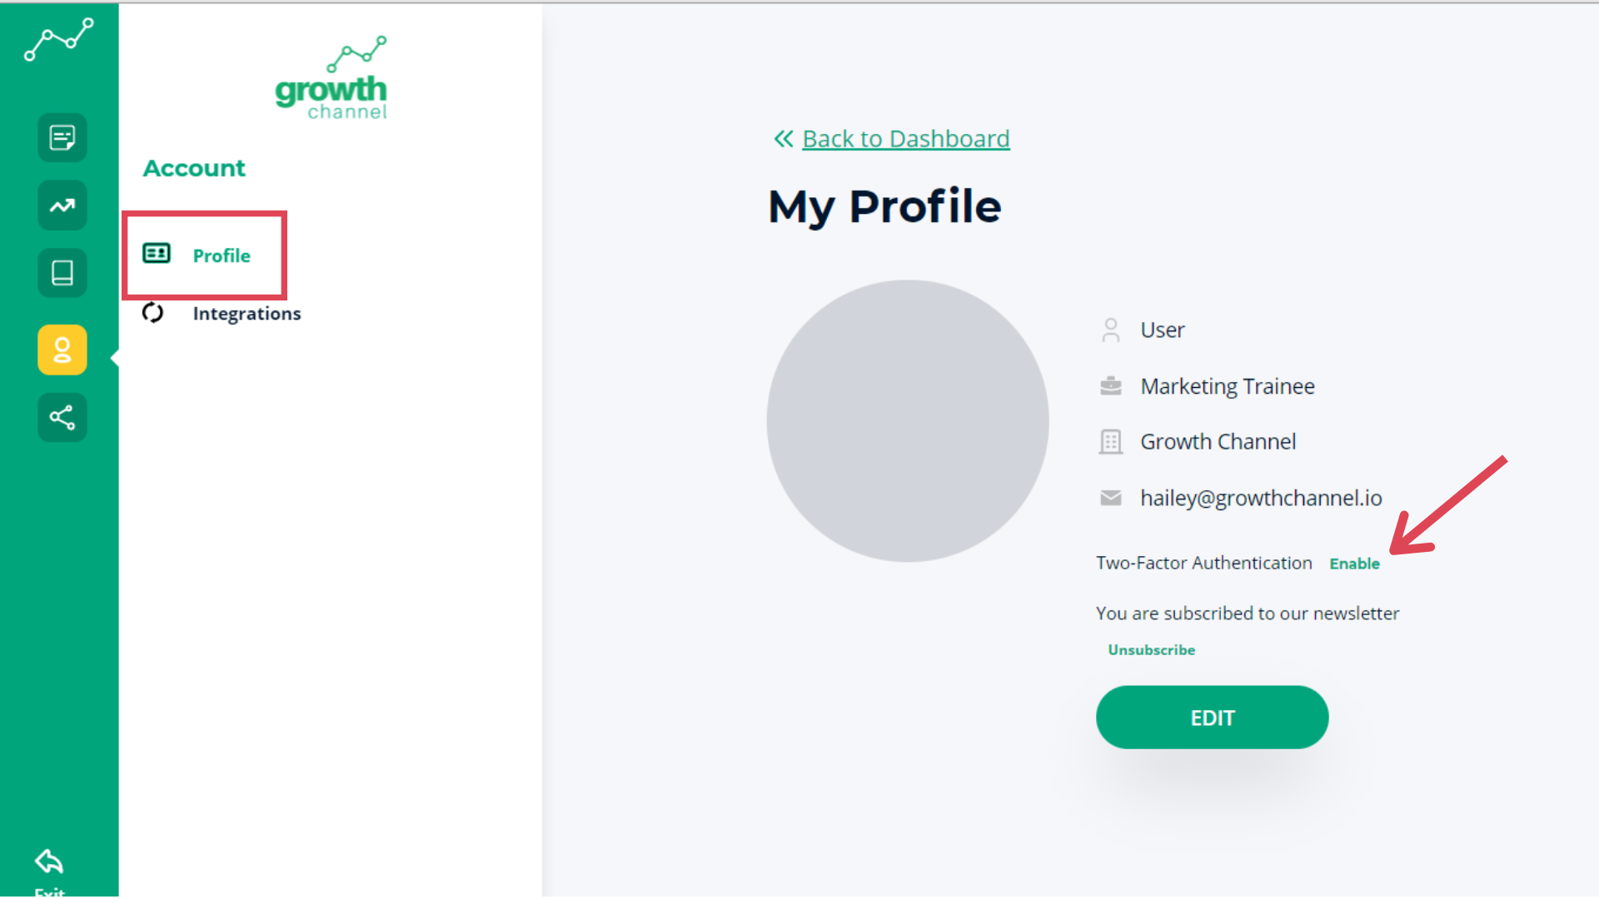Select Integrations in Account menu
The image size is (1599, 899).
[247, 314]
